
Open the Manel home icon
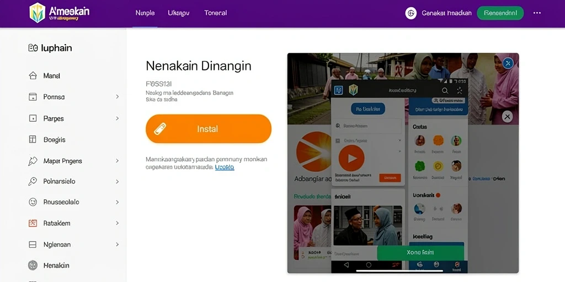coord(33,76)
